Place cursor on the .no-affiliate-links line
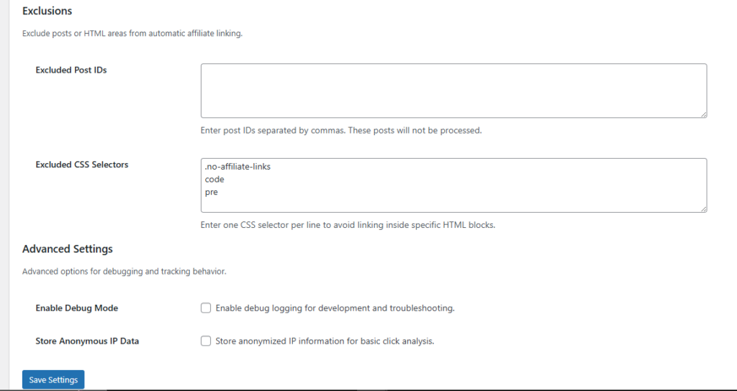Viewport: 737px width, 391px height. [238, 167]
